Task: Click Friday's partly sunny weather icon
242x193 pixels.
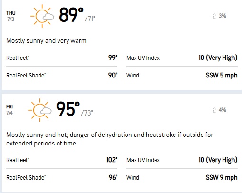Action: point(40,110)
